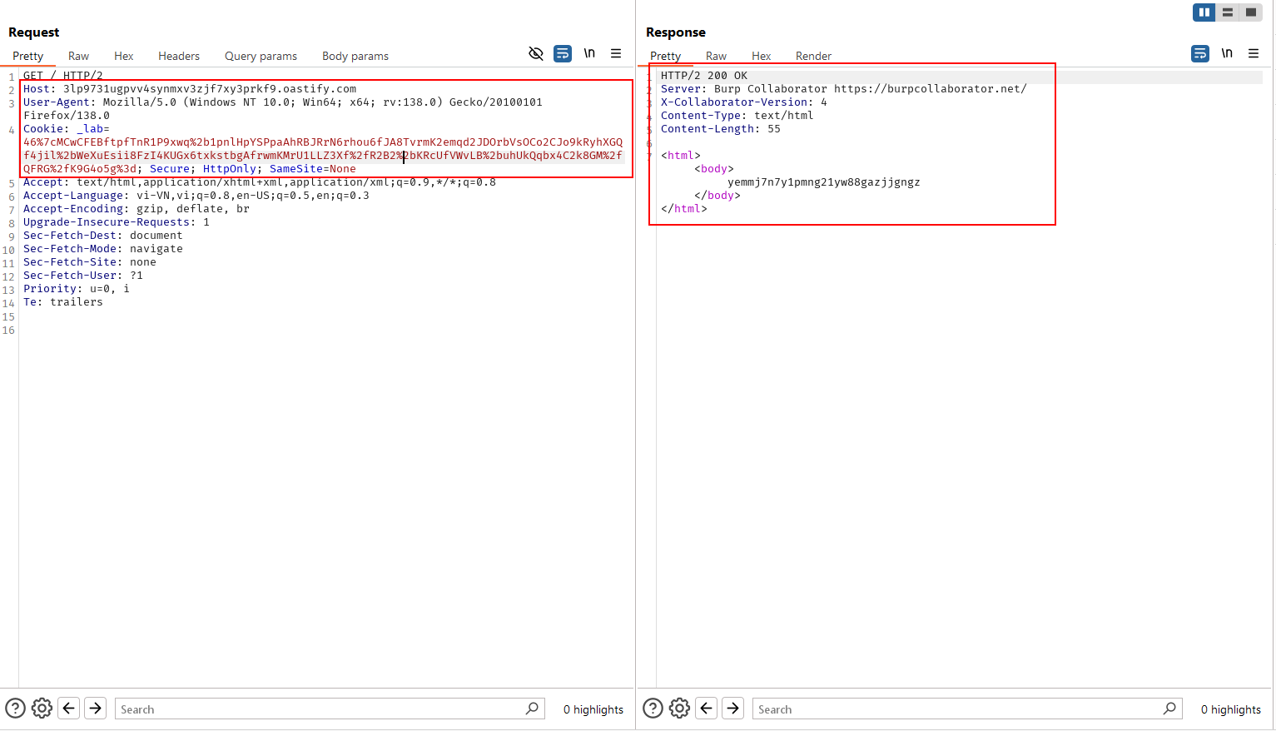This screenshot has height=731, width=1276.
Task: Click 'Priority: u=0, i' line
Action: (77, 289)
